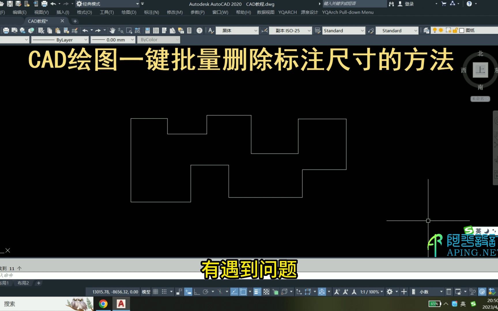Screen dimensions: 498x311
Task: Switch to the 布局2 layout tab
Action: 23,283
